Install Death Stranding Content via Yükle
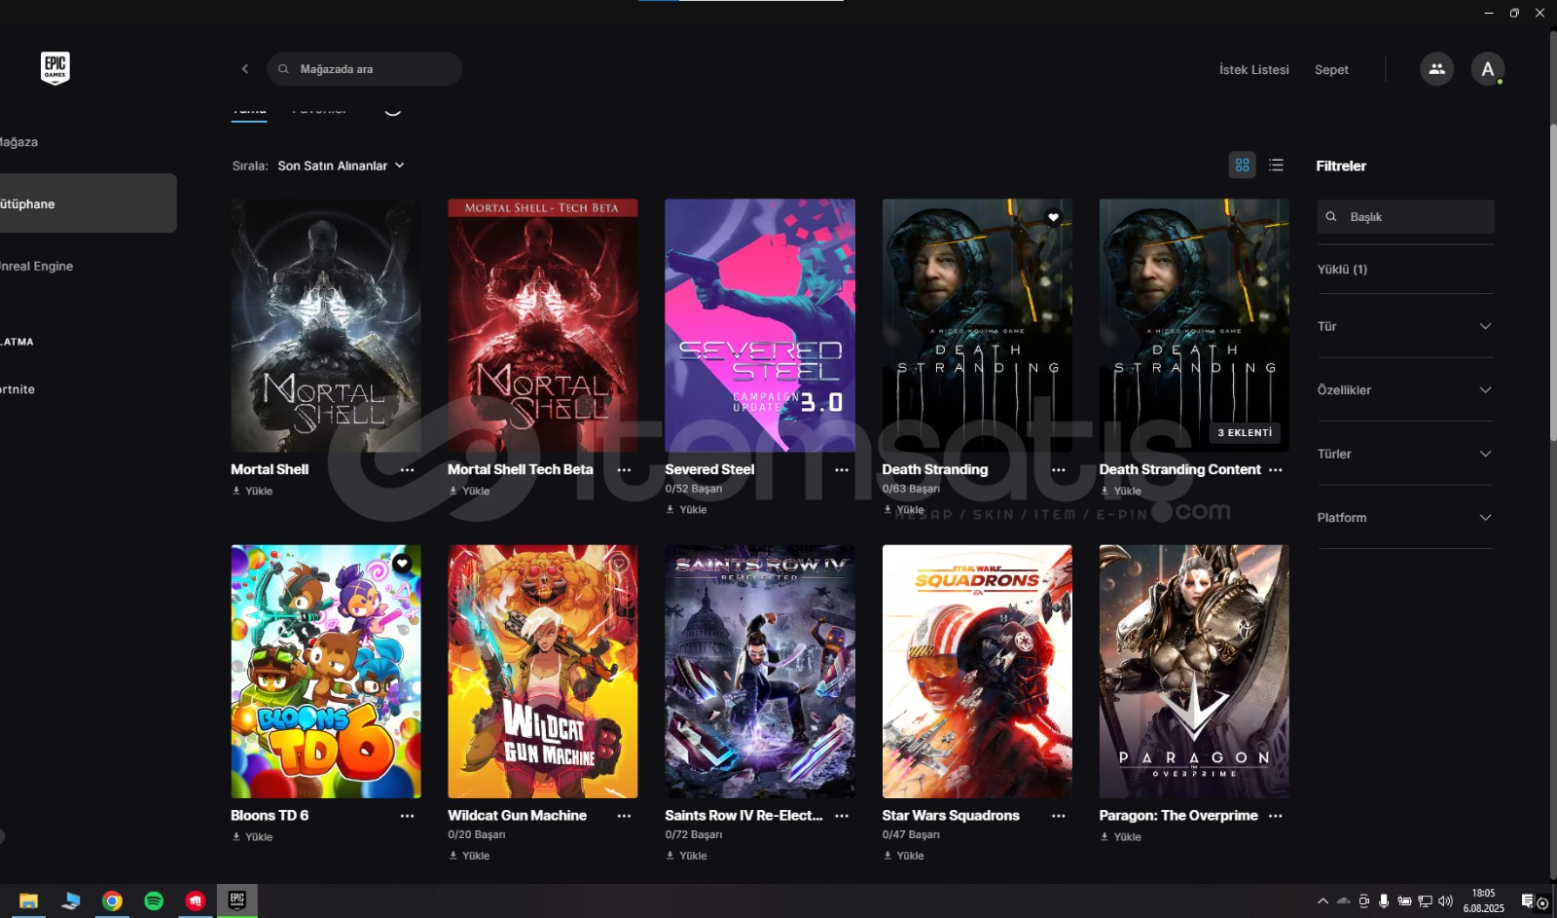1557x918 pixels. [1121, 492]
